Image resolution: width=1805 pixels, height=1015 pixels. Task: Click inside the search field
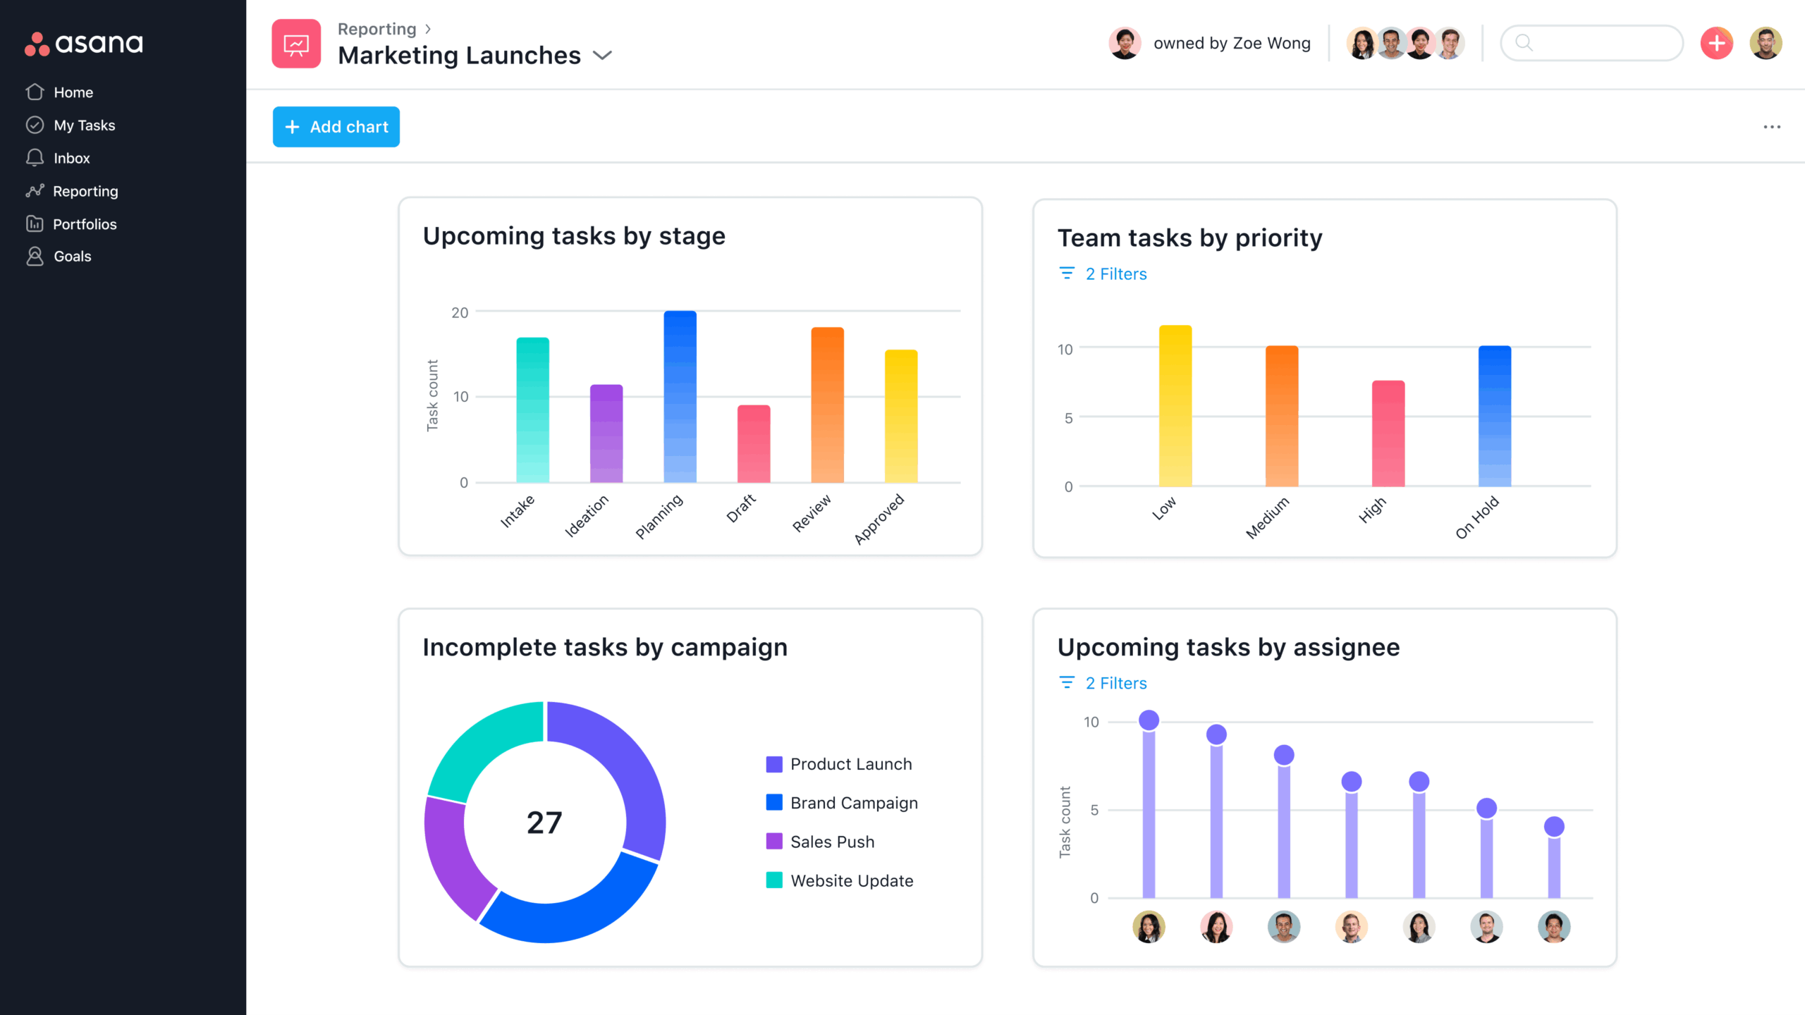point(1601,44)
